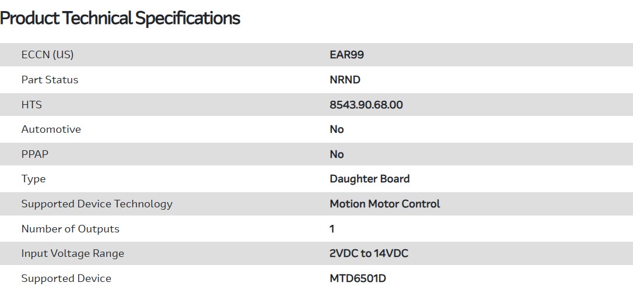This screenshot has width=633, height=286.
Task: Click the Daughter Board value
Action: pyautogui.click(x=369, y=179)
